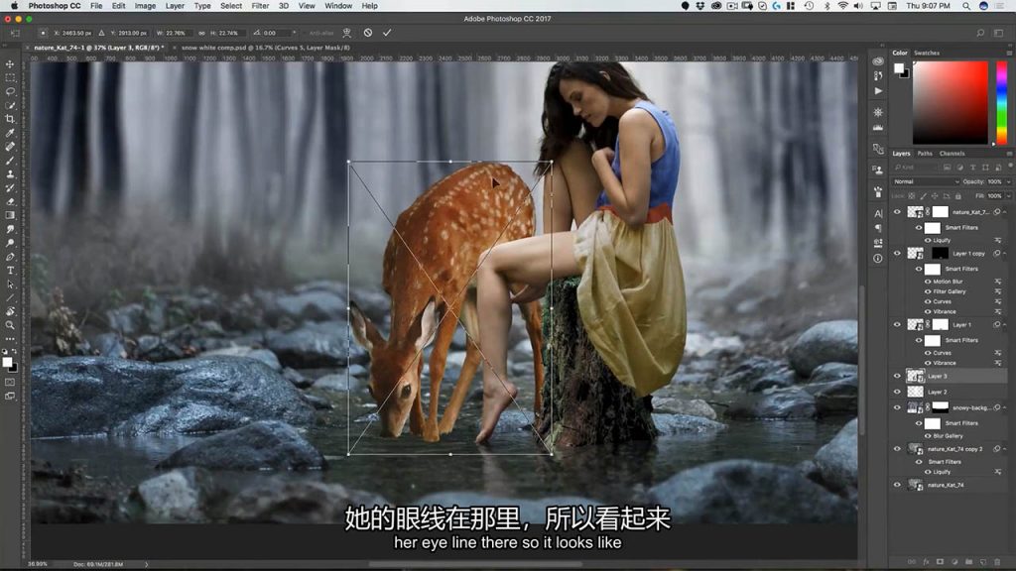Open the Color panel options menu
This screenshot has width=1016, height=571.
1009,54
